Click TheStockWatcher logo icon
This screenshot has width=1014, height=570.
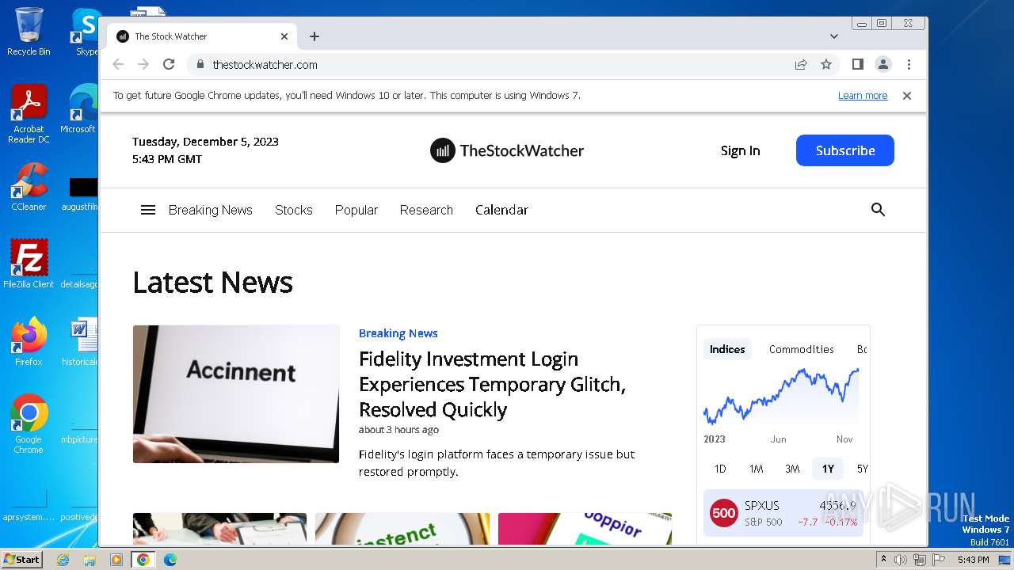(443, 150)
